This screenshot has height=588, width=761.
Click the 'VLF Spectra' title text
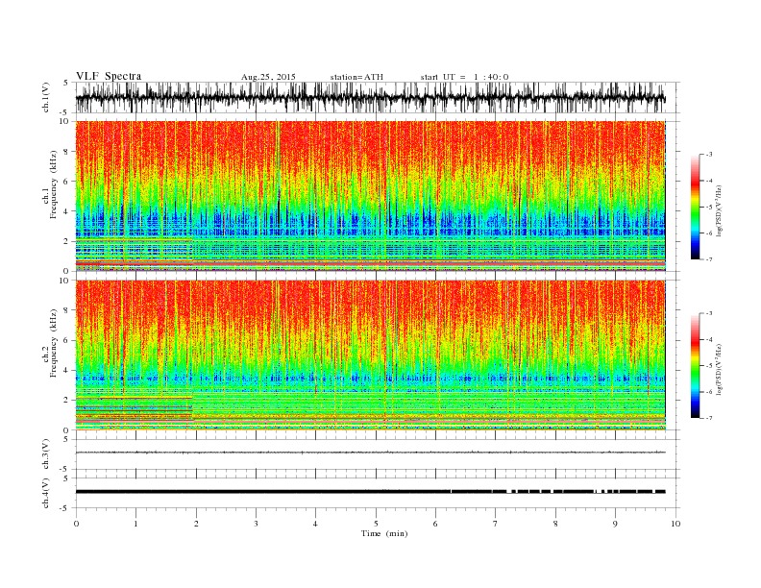[109, 76]
